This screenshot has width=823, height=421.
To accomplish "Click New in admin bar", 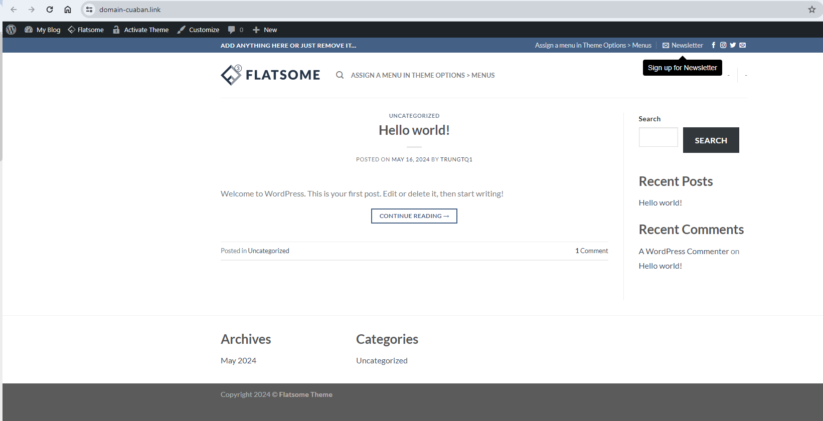I will click(265, 30).
